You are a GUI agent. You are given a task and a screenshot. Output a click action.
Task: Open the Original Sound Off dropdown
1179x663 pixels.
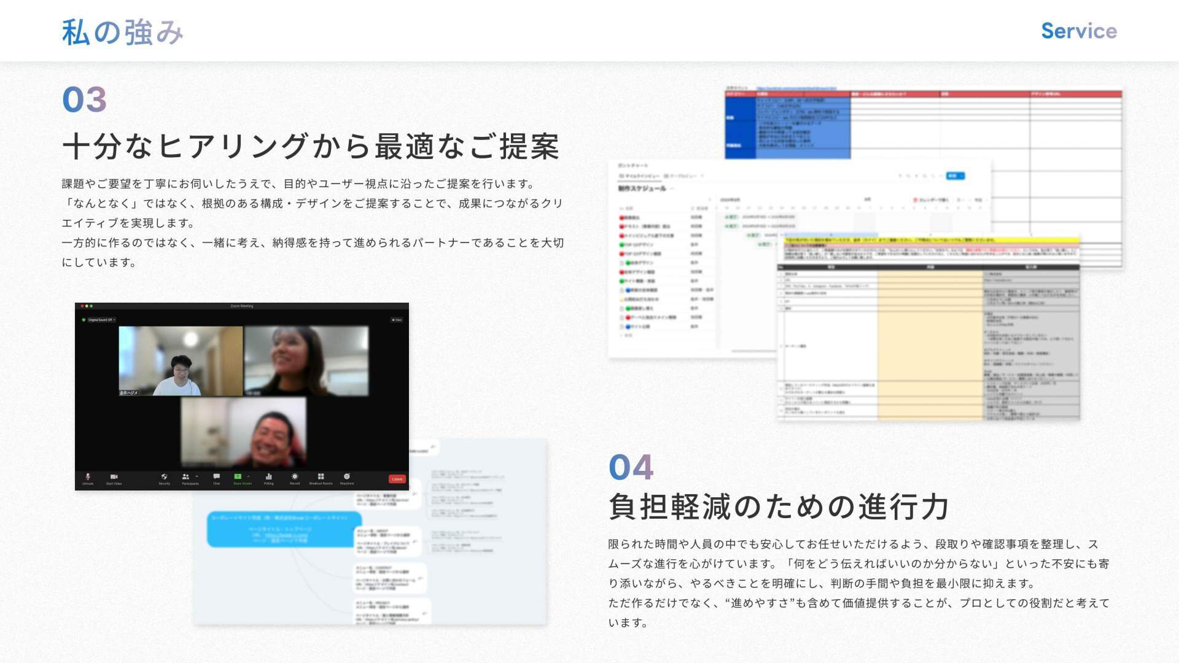[x=100, y=320]
